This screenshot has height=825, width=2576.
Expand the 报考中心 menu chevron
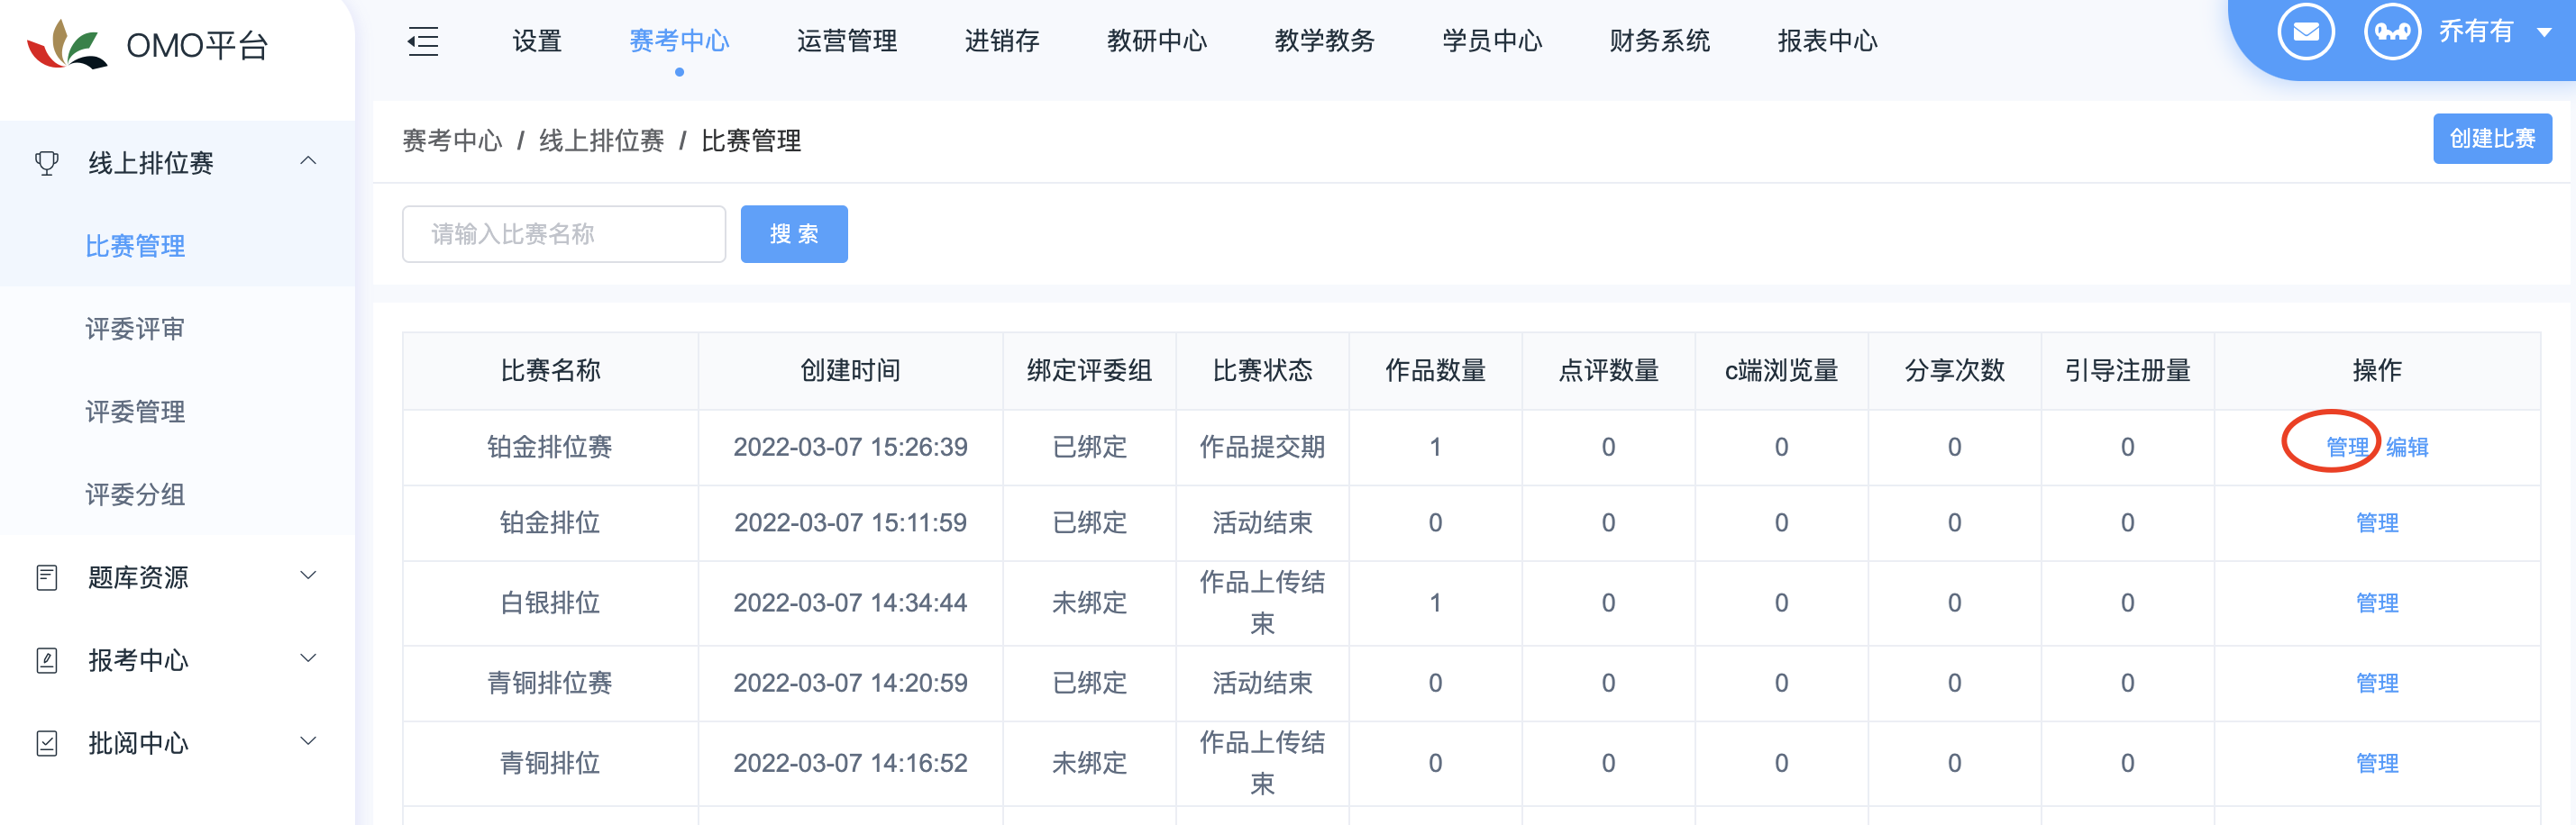click(x=308, y=658)
